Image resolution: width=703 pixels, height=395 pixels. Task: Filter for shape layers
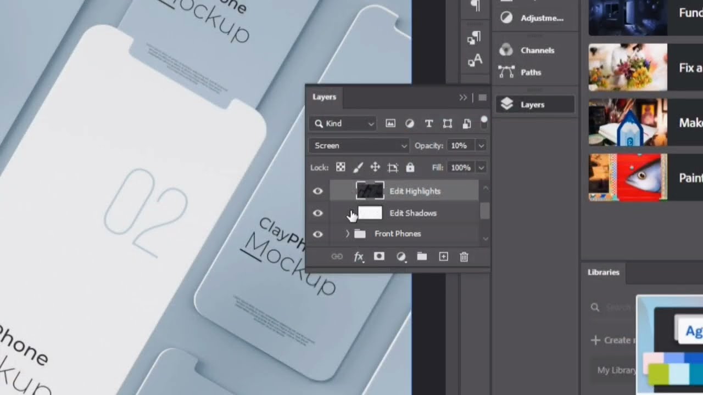448,123
